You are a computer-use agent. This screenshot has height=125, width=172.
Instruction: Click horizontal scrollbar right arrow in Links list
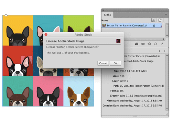click(x=164, y=39)
